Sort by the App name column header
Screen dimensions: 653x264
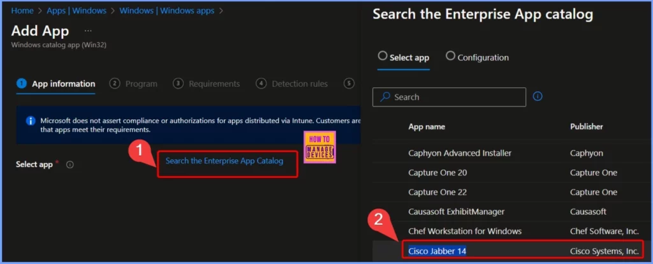[x=427, y=127]
